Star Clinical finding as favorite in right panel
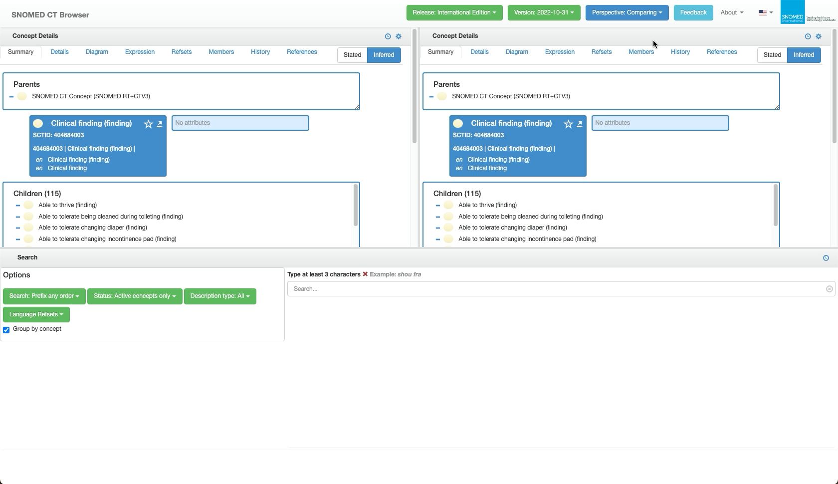 click(568, 124)
